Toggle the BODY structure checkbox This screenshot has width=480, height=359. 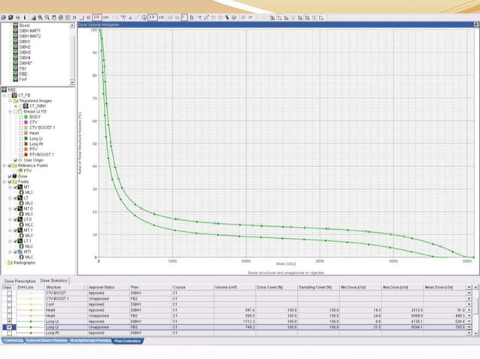[x=21, y=117]
